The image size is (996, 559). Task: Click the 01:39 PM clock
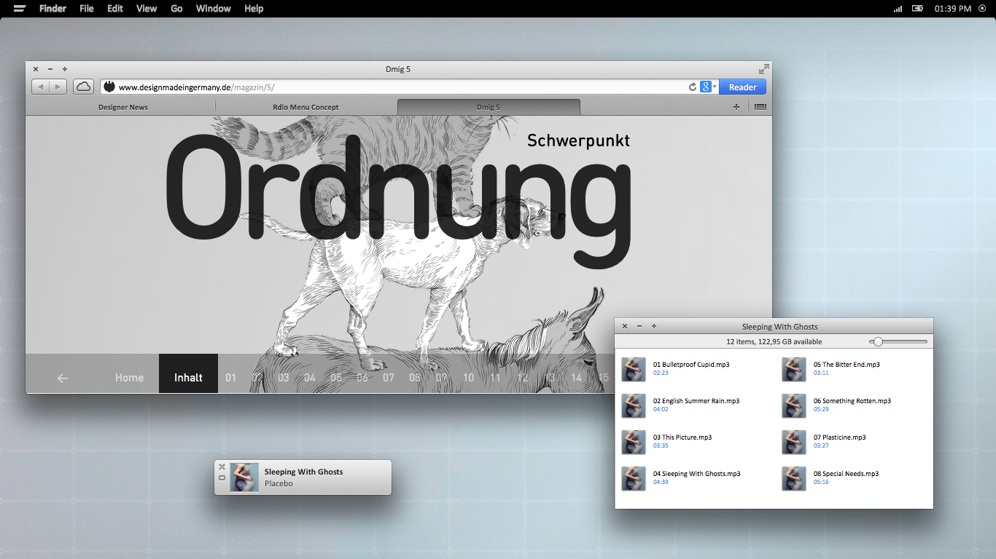tap(952, 9)
